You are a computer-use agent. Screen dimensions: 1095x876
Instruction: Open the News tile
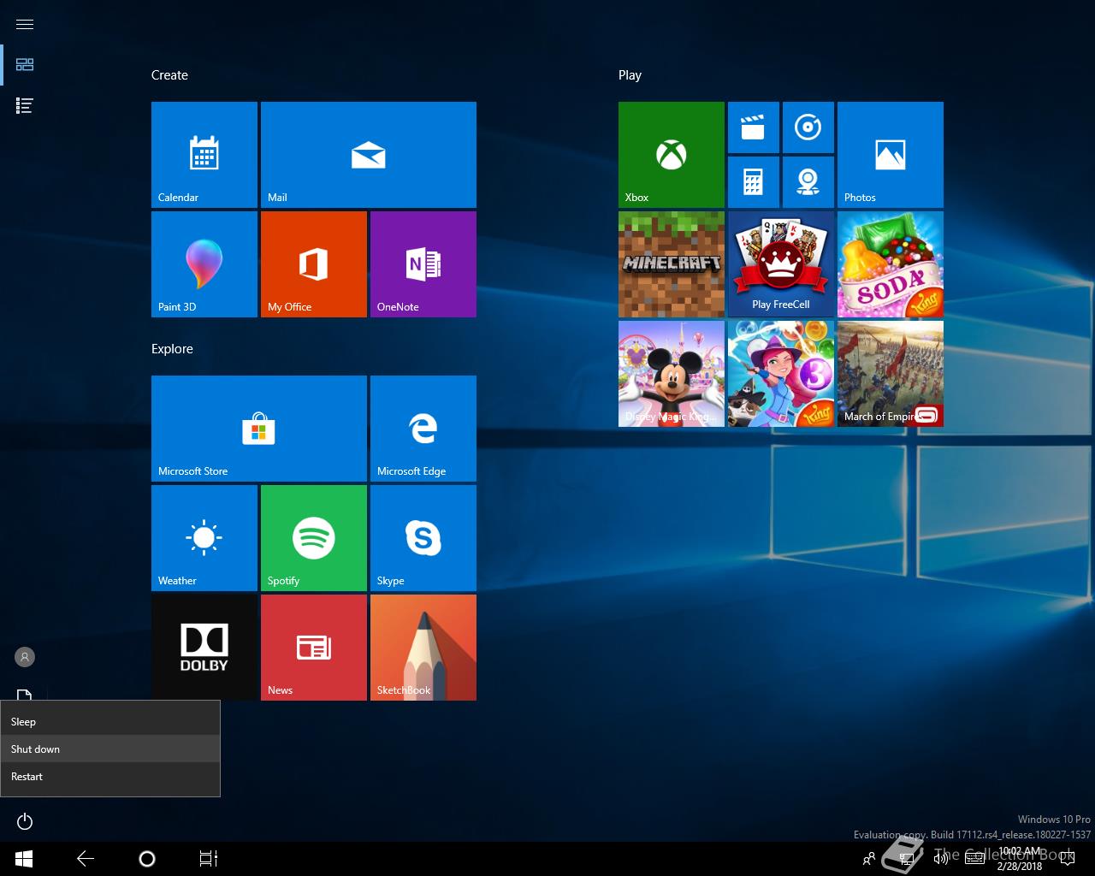314,648
